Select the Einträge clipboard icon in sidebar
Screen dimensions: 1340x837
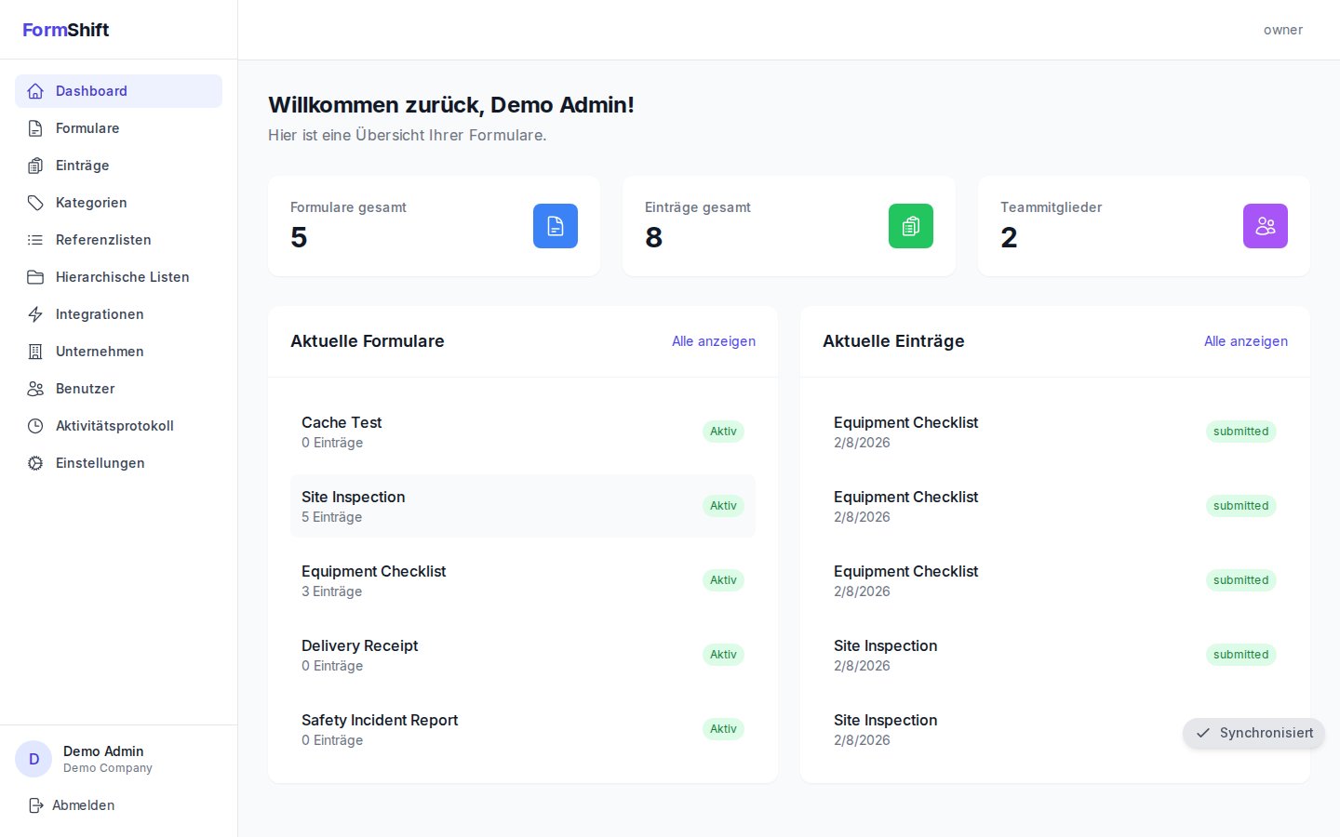point(35,166)
